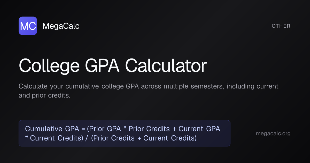Click "(Prior Credits" in the formula's denominator
Image resolution: width=310 pixels, height=163 pixels.
(113, 138)
